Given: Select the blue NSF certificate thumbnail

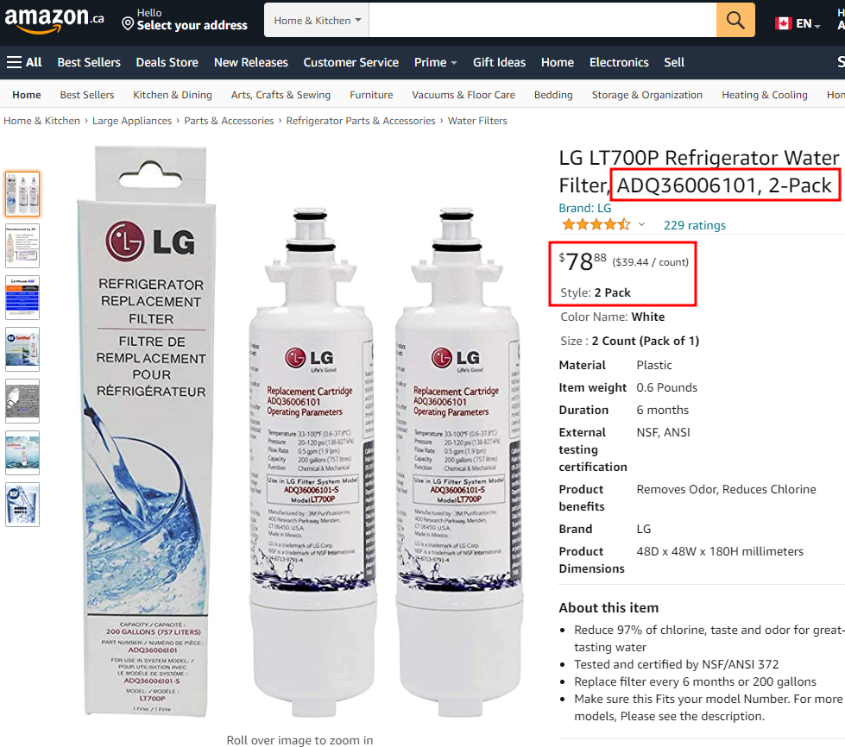Looking at the screenshot, I should tap(22, 298).
